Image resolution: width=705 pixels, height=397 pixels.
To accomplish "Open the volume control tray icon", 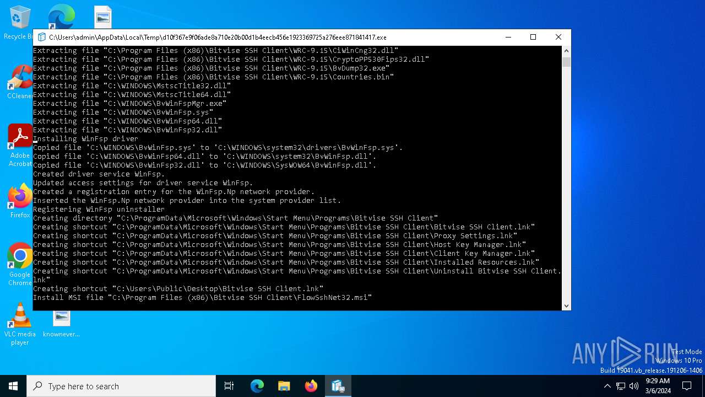I will pyautogui.click(x=634, y=386).
